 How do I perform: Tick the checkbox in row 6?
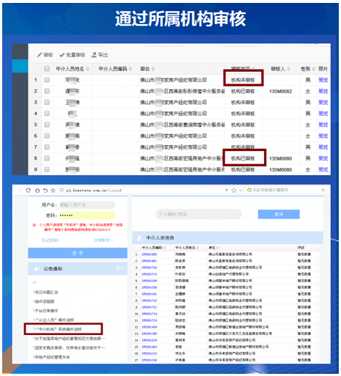point(47,136)
